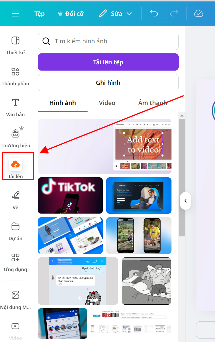Screen dimensions: 215x342
Task: Select the blue web page mockups thumbnail
Action: [70, 236]
